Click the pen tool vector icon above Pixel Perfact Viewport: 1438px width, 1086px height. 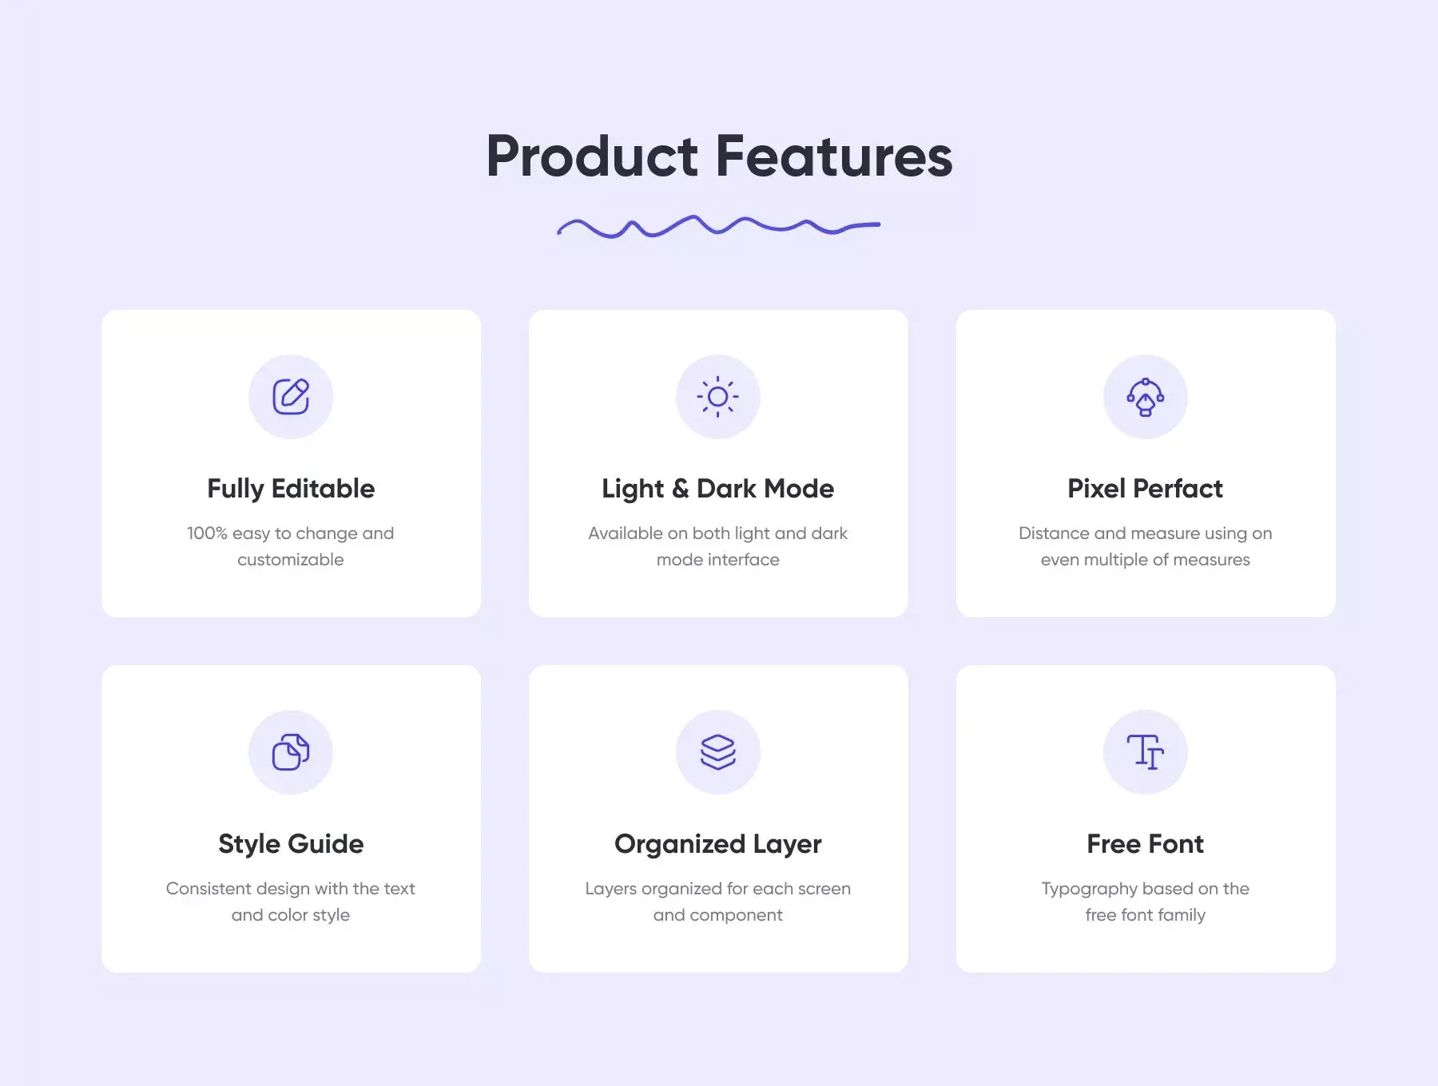point(1145,396)
